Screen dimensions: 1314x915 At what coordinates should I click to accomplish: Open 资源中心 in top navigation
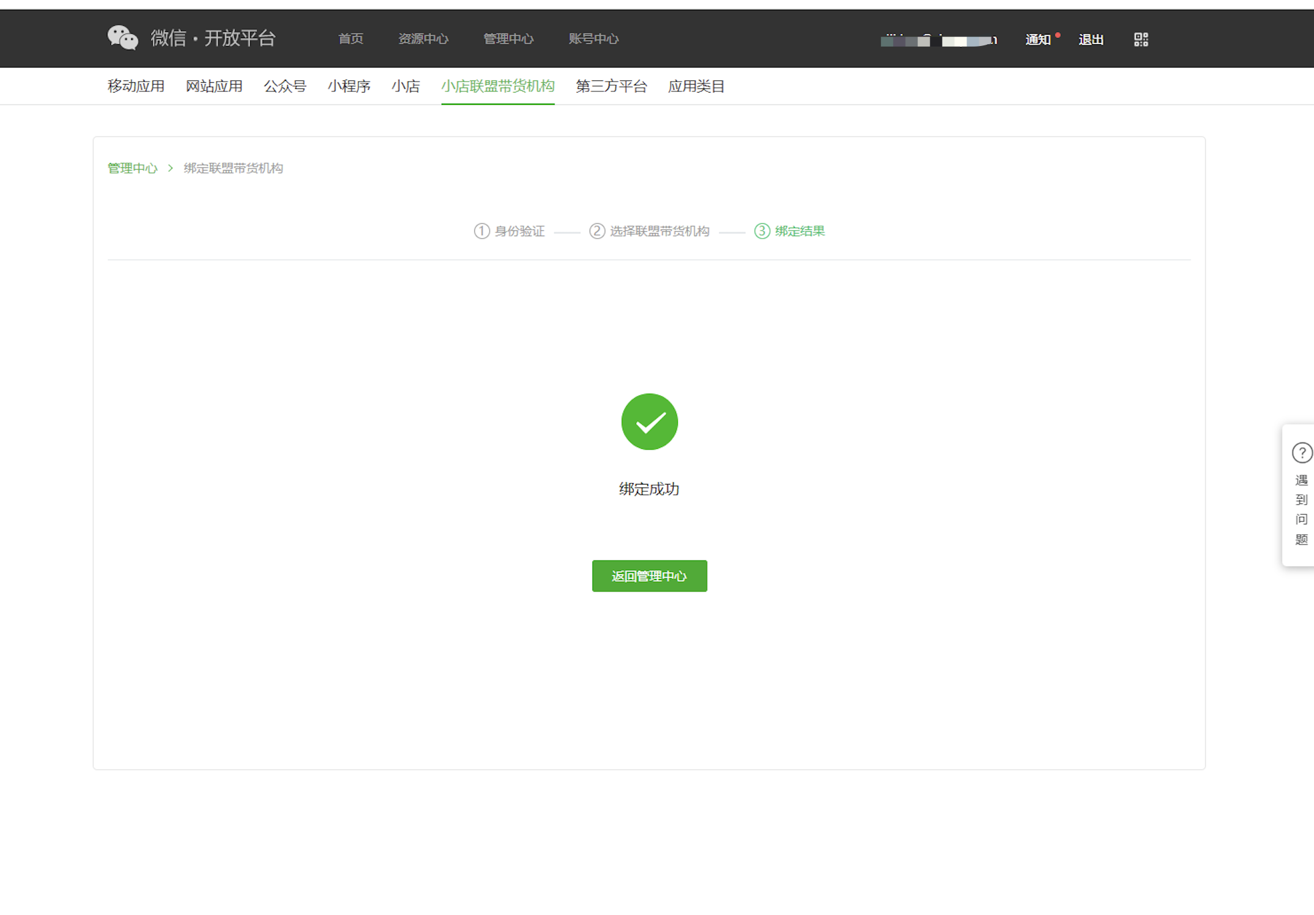point(423,39)
